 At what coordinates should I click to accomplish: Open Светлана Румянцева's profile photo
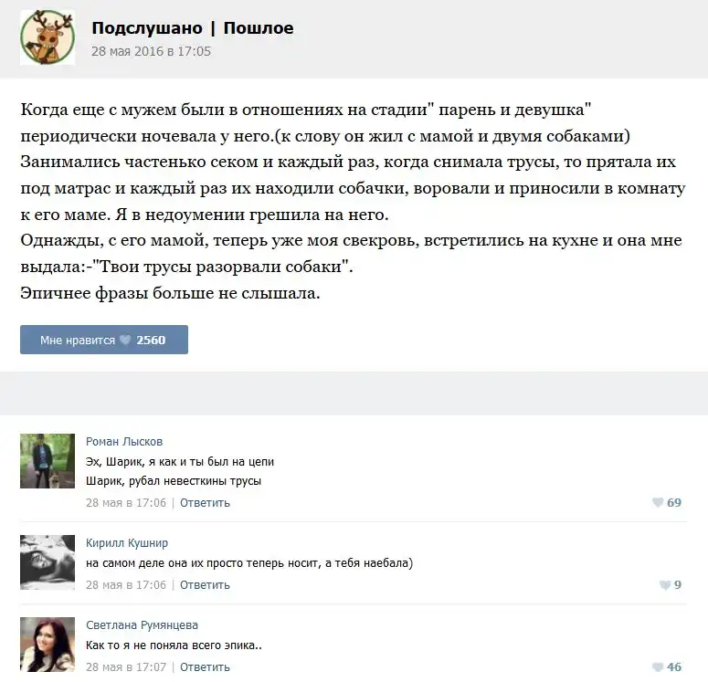(48, 645)
